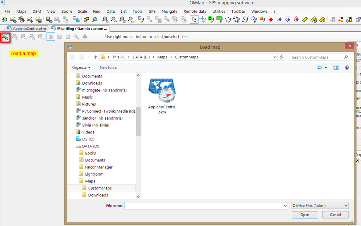Open the Organize dropdown

click(81, 68)
